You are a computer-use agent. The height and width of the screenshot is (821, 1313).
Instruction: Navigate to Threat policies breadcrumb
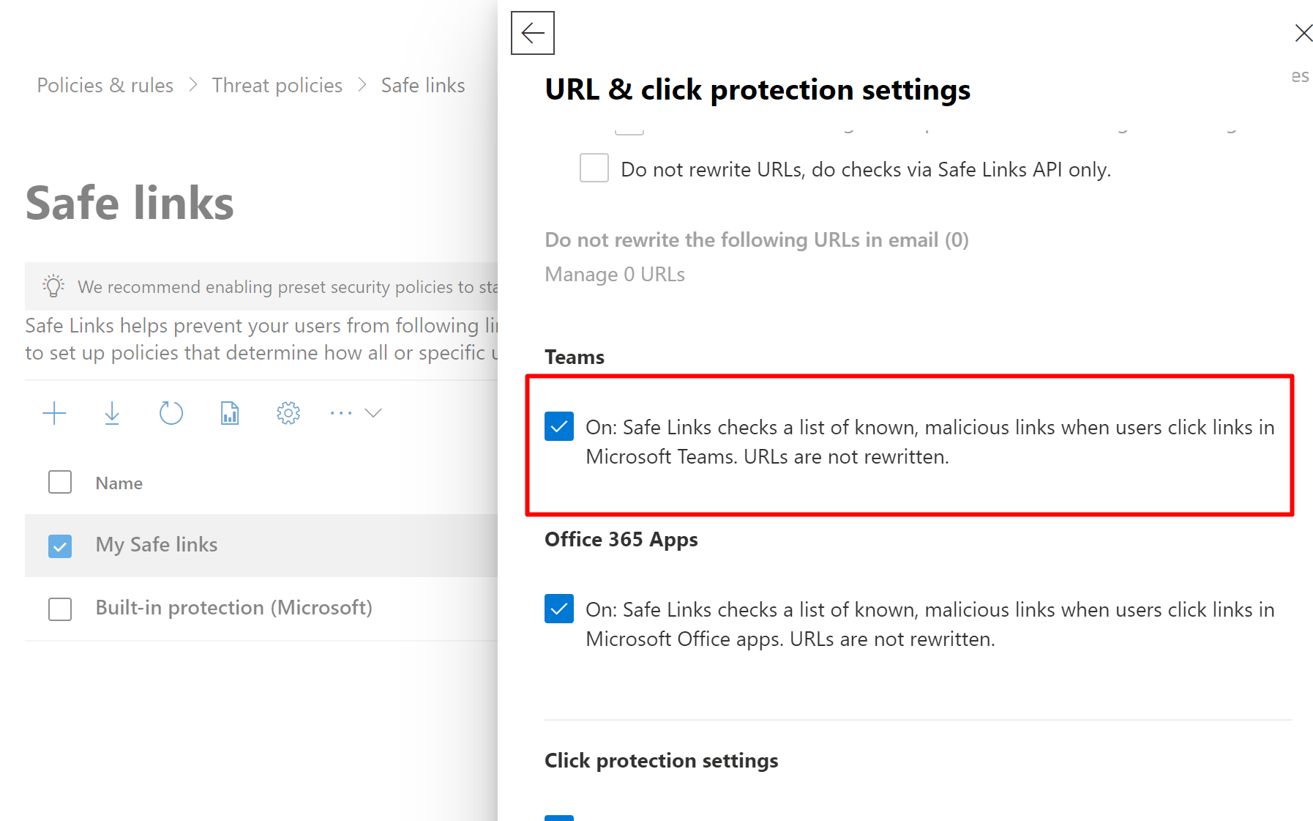(277, 86)
